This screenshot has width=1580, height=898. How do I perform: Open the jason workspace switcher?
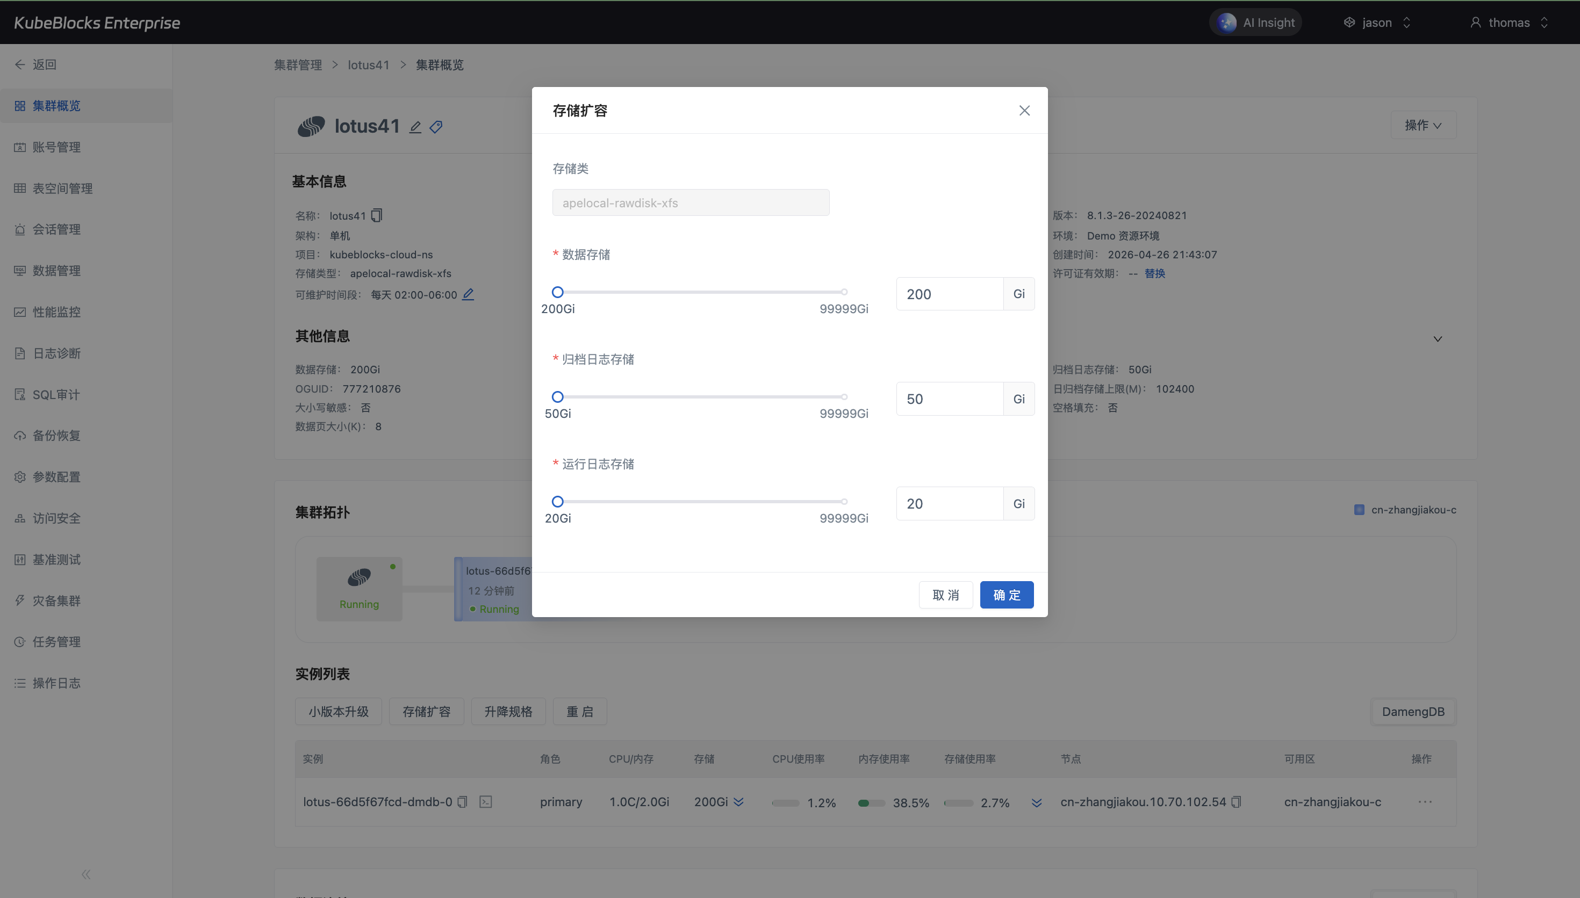(x=1377, y=23)
